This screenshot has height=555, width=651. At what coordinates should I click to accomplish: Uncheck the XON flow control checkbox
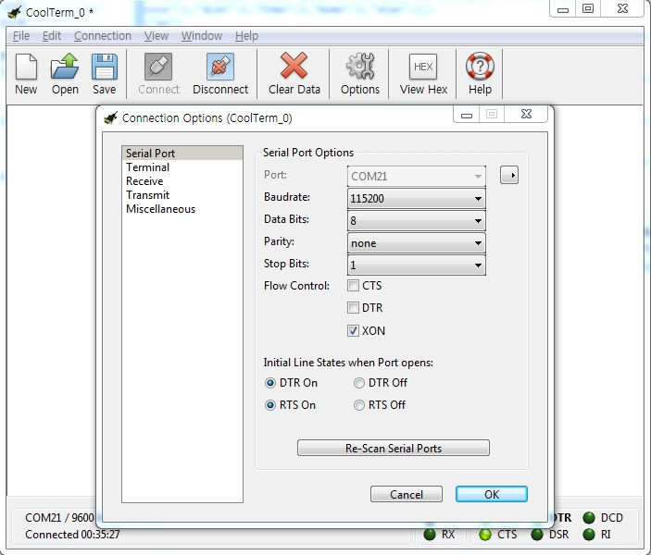(354, 330)
